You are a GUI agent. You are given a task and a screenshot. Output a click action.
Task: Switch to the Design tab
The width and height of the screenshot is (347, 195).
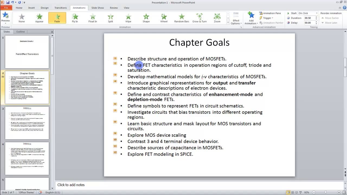[44, 8]
